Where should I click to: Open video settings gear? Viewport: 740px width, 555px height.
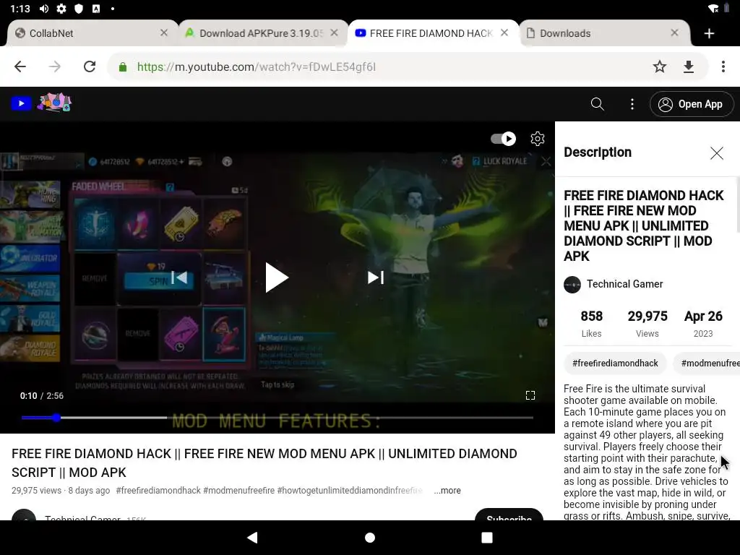pyautogui.click(x=538, y=139)
